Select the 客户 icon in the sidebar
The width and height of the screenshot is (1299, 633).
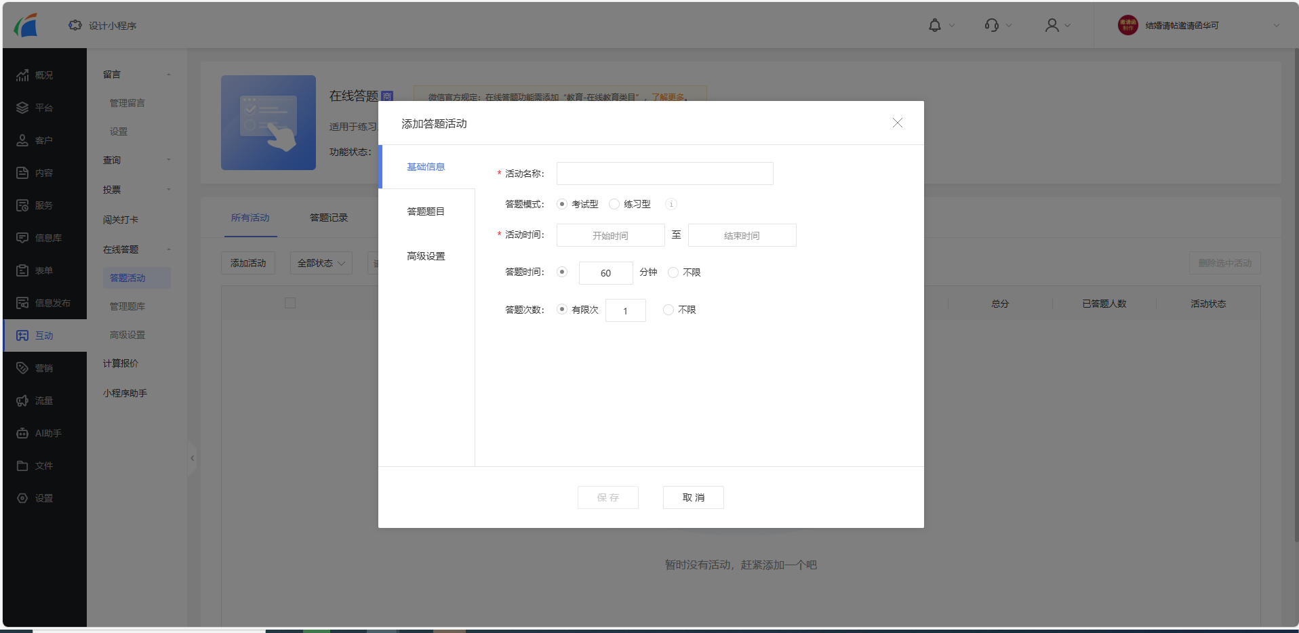pyautogui.click(x=22, y=140)
